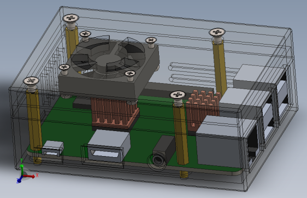Select the screw atop the front-center standoff

click(178, 97)
